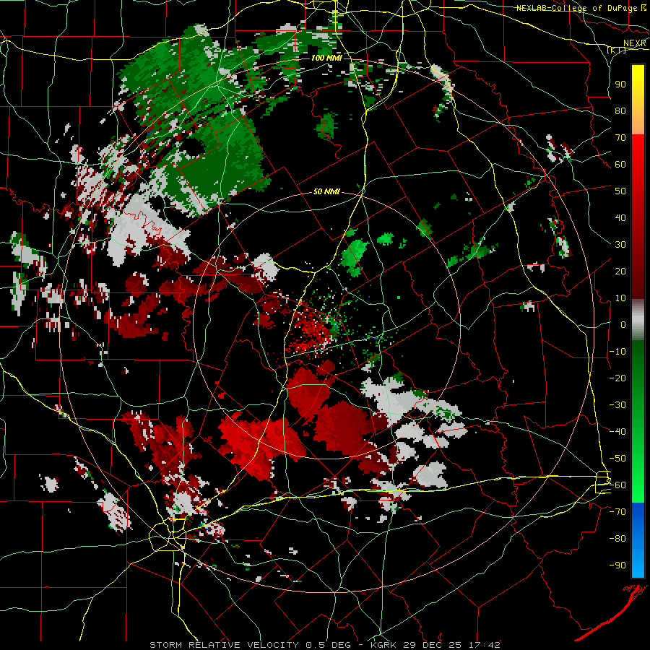Click the '-80' scale value

pos(617,539)
